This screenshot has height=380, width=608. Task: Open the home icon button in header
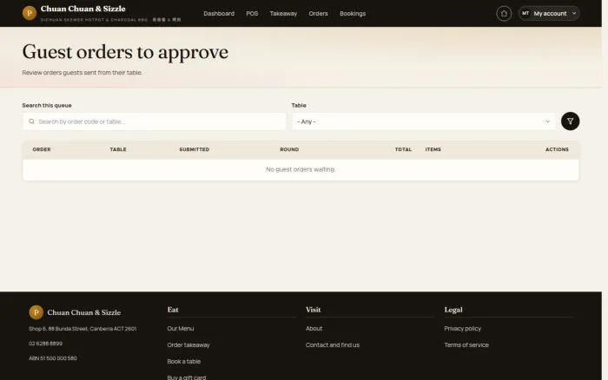pos(504,14)
